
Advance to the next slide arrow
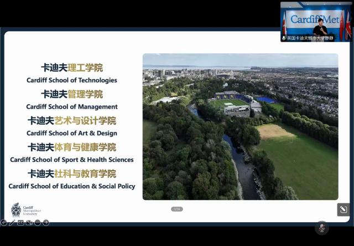point(46,223)
